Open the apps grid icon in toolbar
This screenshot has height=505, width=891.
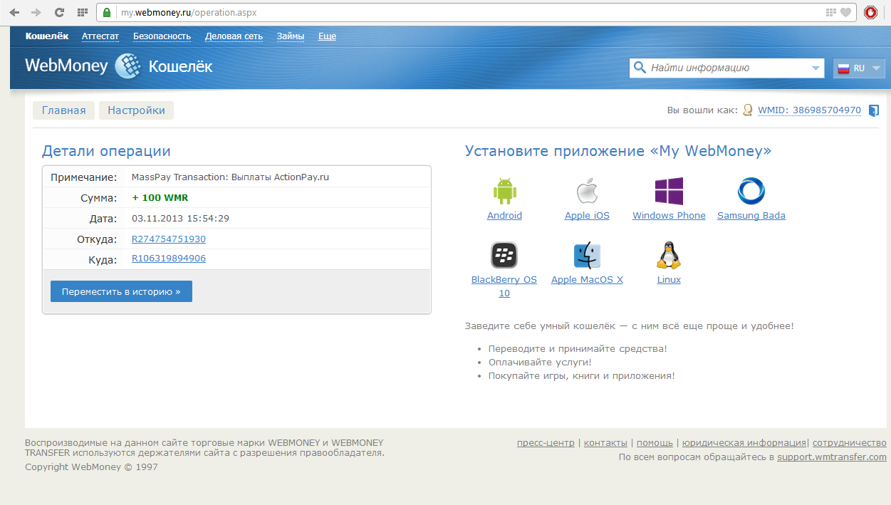[x=82, y=12]
